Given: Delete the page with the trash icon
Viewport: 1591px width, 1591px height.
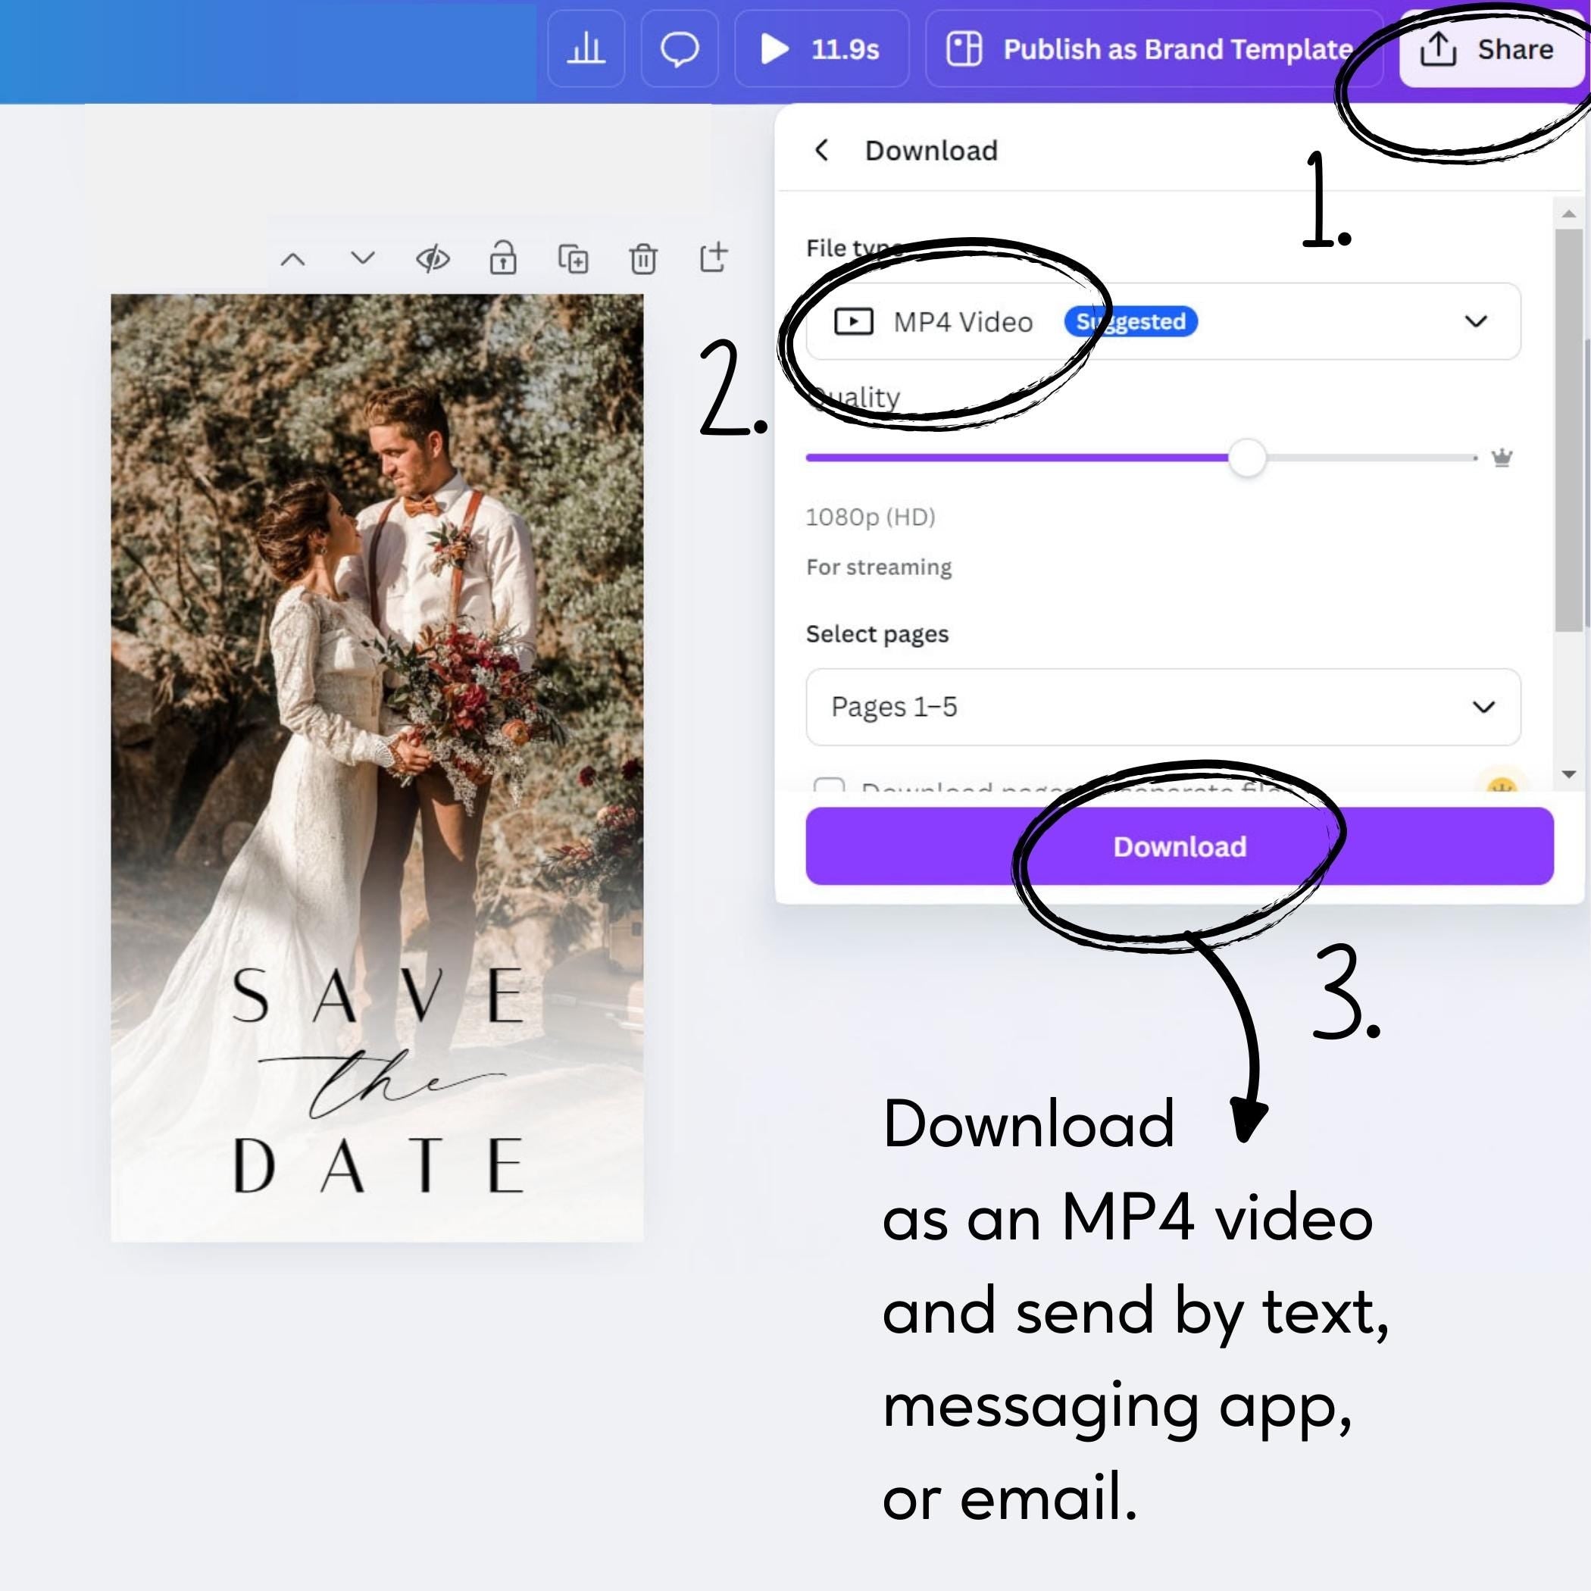Looking at the screenshot, I should [643, 258].
